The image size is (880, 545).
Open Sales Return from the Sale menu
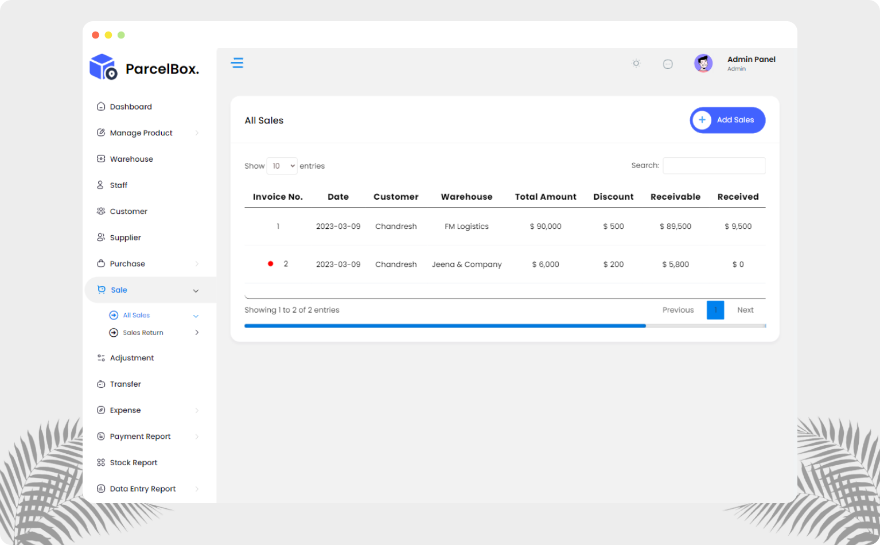[143, 332]
